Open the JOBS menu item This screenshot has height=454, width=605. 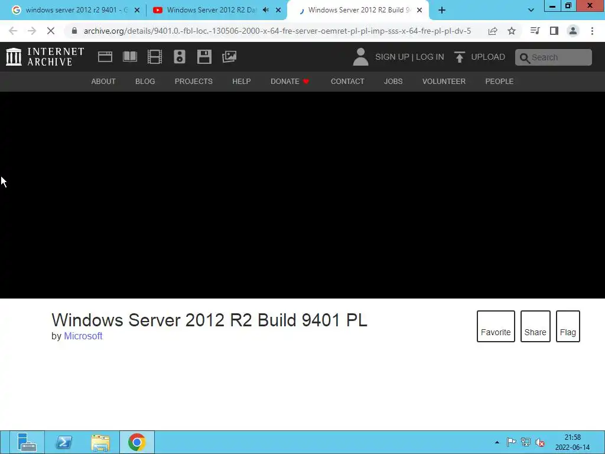393,82
